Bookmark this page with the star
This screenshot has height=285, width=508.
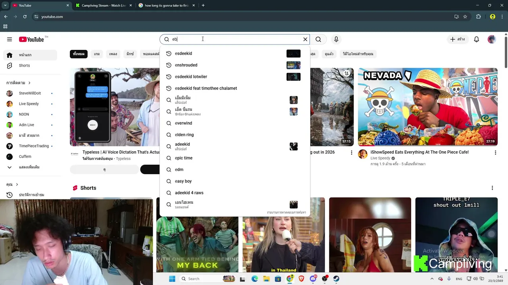pos(465,17)
